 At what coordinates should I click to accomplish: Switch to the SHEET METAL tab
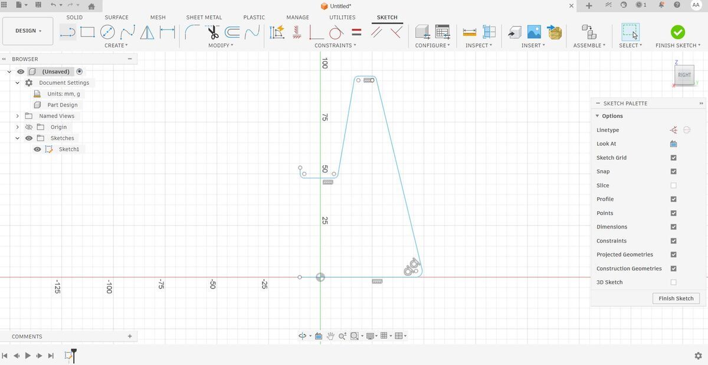204,17
